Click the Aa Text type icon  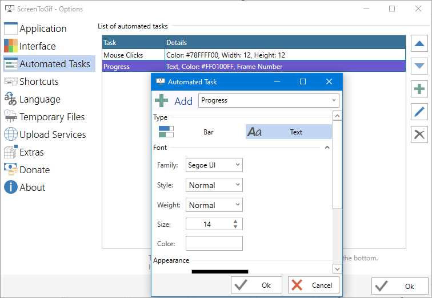point(254,132)
